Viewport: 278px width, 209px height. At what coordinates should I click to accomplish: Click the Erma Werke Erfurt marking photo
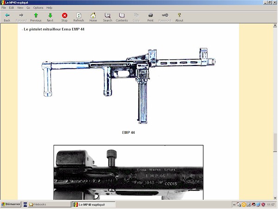pyautogui.click(x=128, y=172)
